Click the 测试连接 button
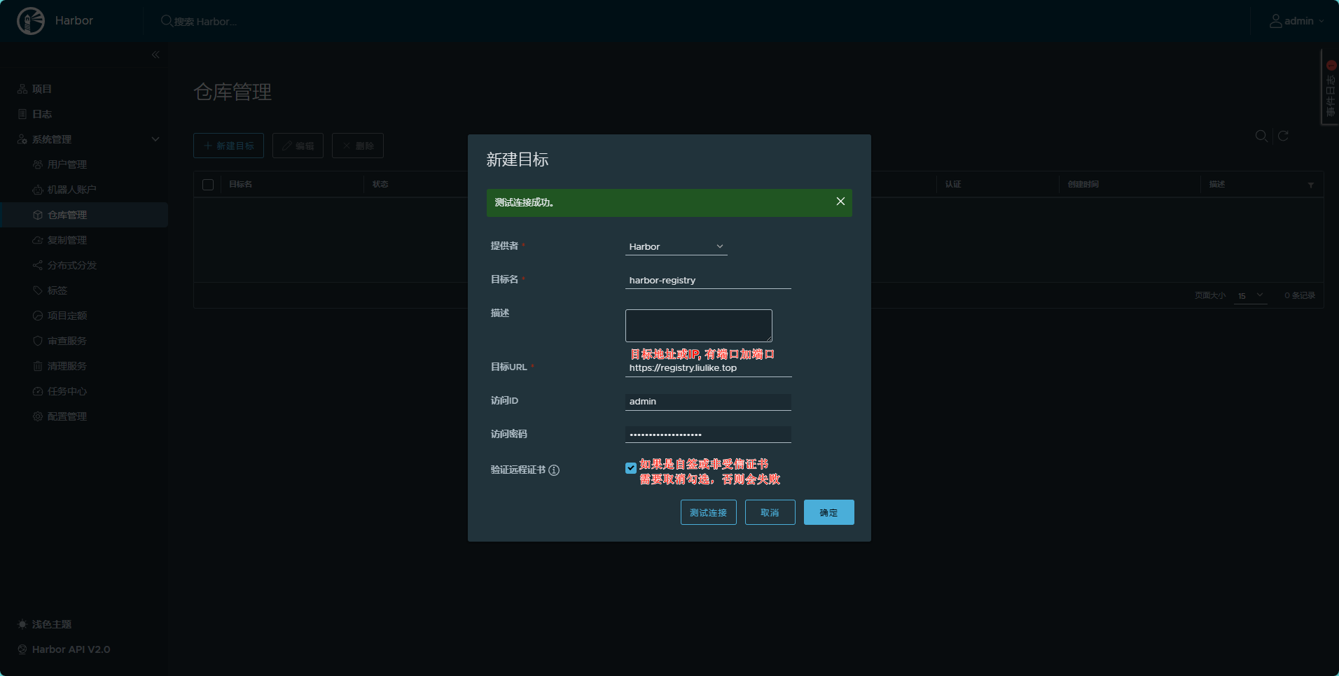1339x676 pixels. click(x=708, y=512)
